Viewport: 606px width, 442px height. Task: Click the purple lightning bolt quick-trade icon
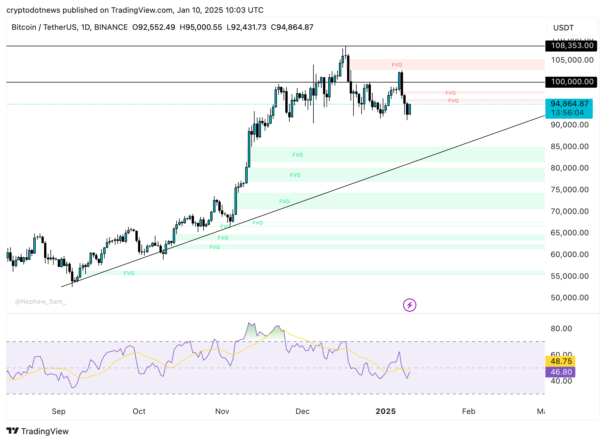[x=410, y=305]
